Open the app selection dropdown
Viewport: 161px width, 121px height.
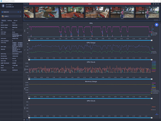coord(20,16)
